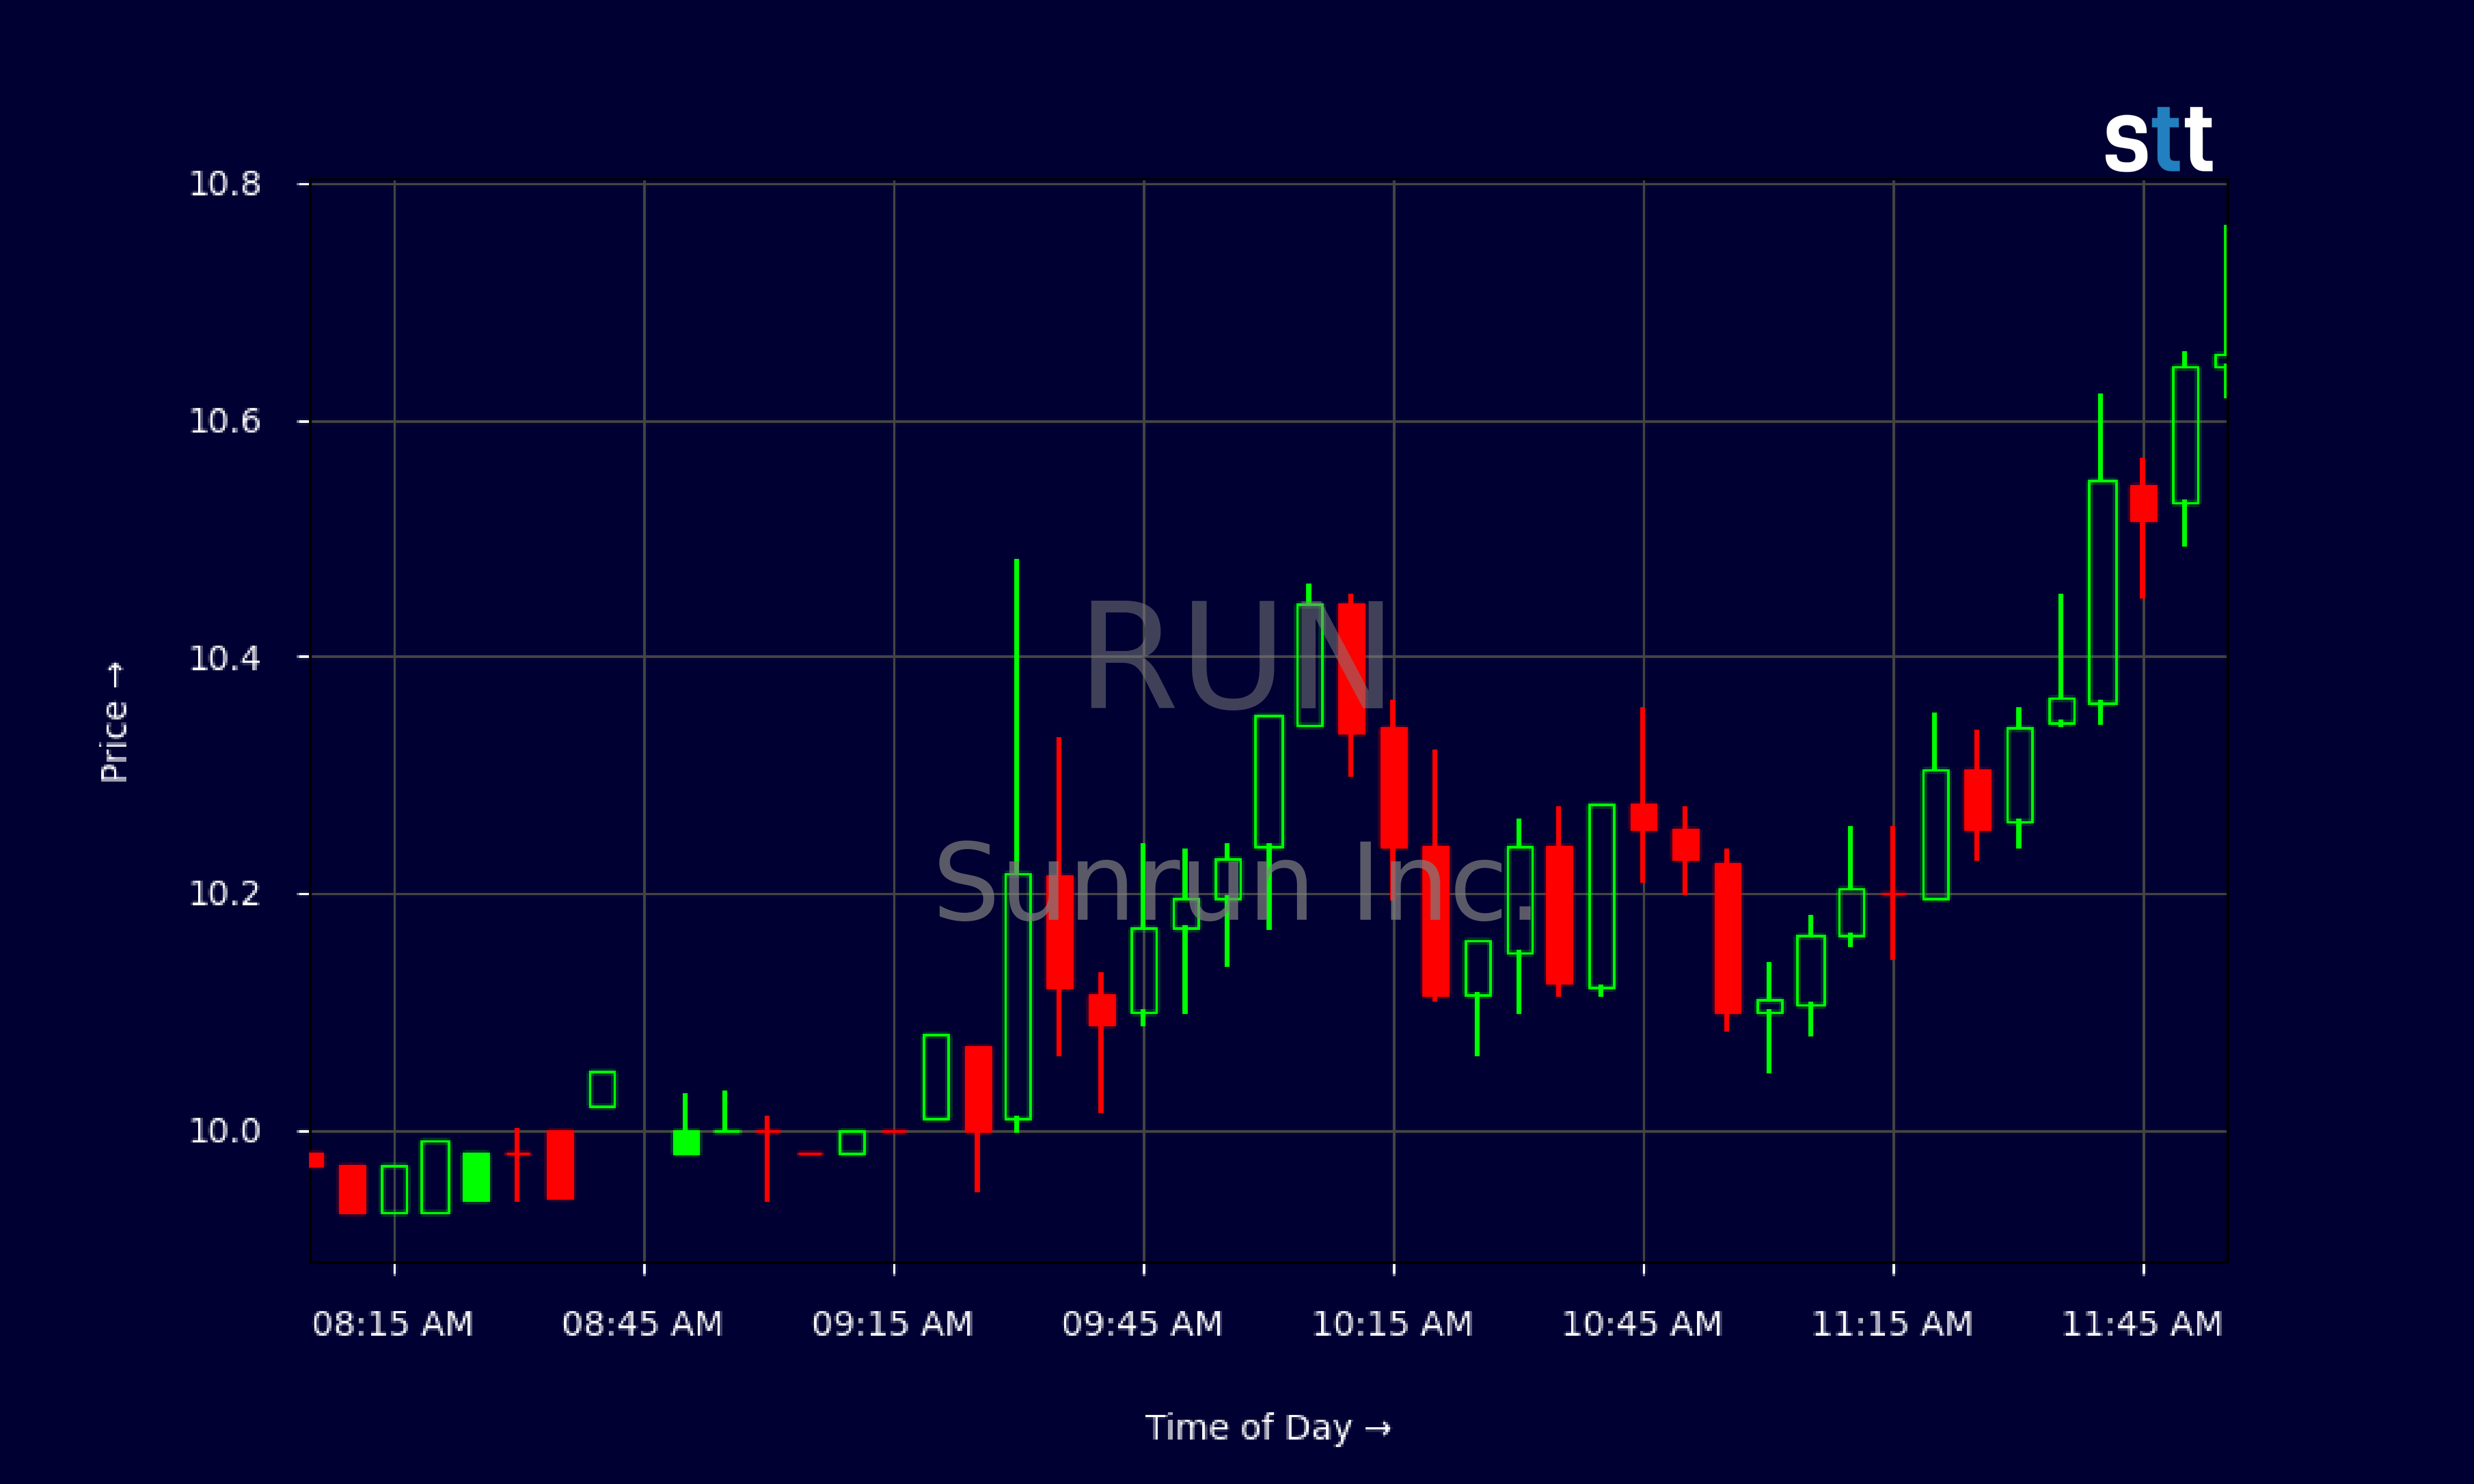Click the stt logo
The height and width of the screenshot is (1484, 2474).
2158,140
